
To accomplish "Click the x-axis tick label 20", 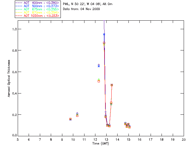I will pos(184,139).
